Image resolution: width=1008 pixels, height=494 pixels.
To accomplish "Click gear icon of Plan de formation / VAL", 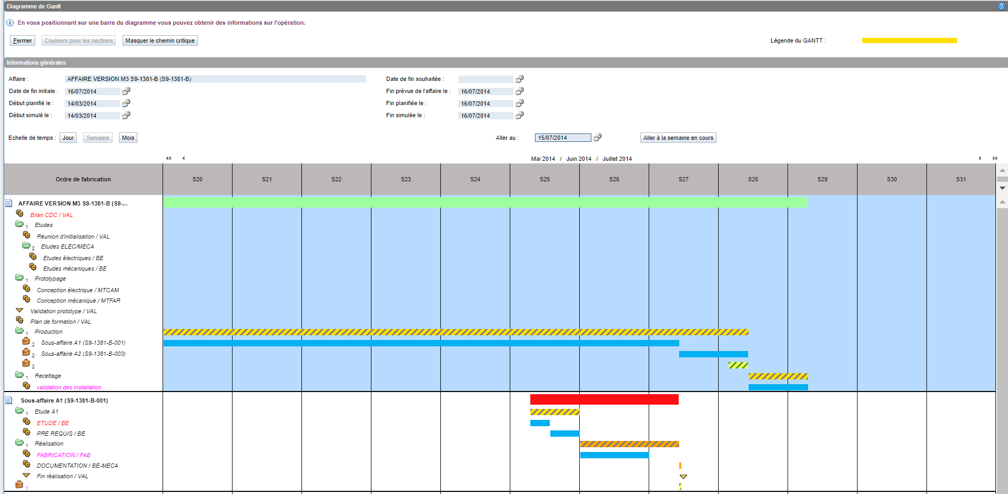I will tap(19, 320).
